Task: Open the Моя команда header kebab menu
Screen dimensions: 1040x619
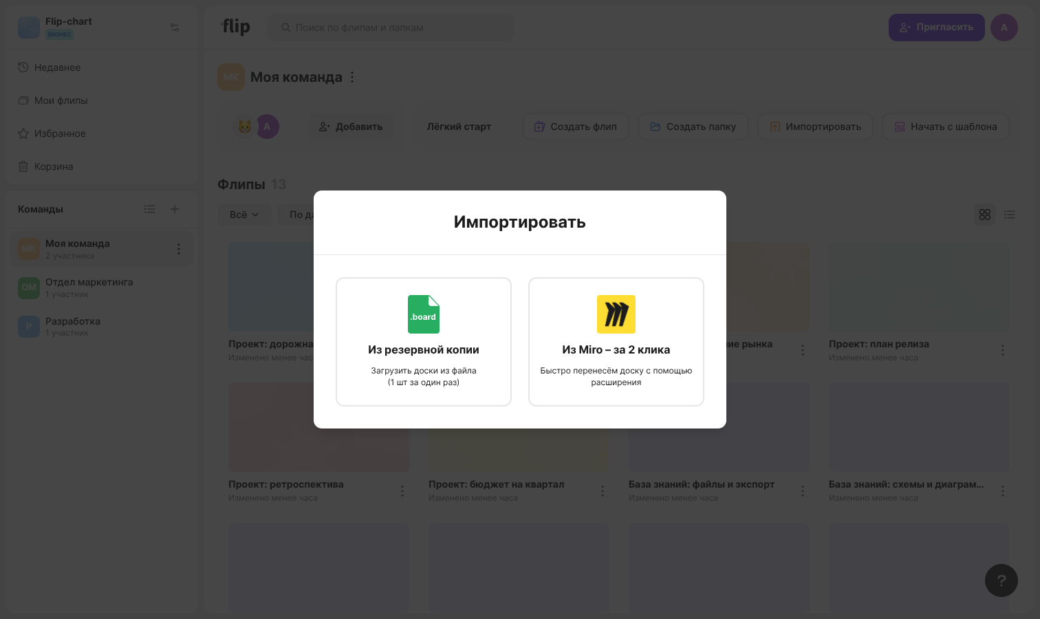Action: point(352,77)
